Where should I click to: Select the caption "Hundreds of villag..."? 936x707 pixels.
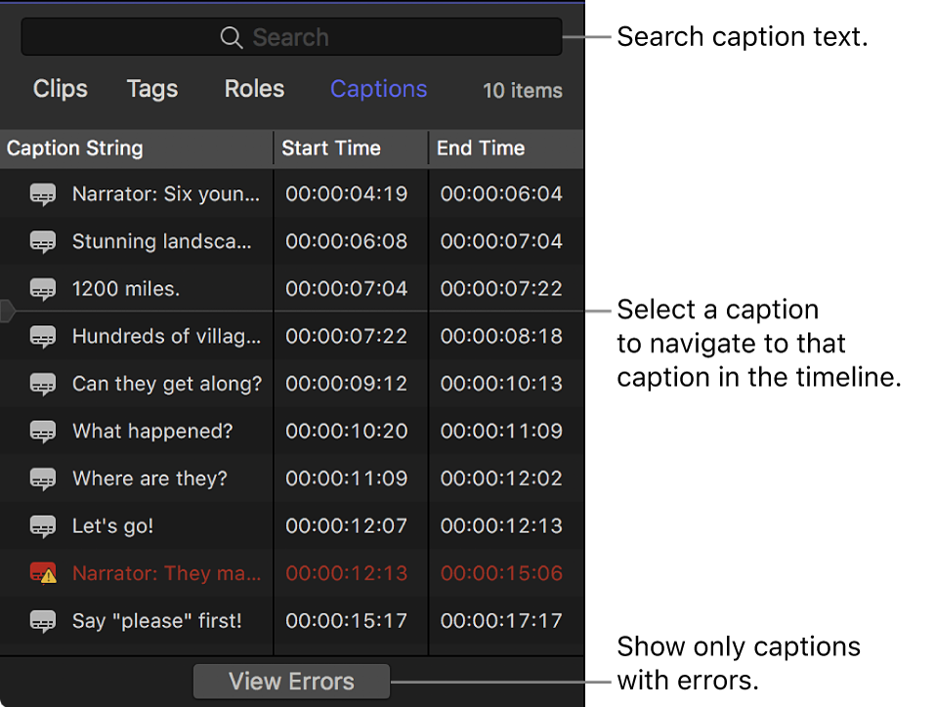tap(166, 336)
